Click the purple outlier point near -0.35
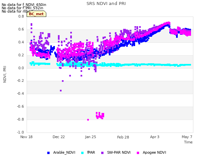Screen dimensions: 213x159 pyautogui.click(x=61, y=90)
